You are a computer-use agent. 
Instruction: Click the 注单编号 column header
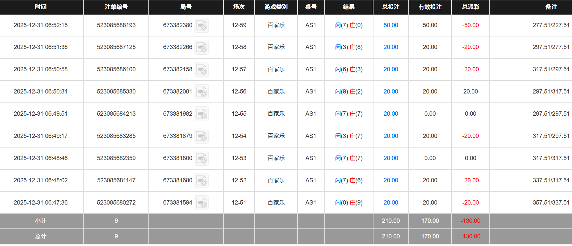(x=116, y=7)
